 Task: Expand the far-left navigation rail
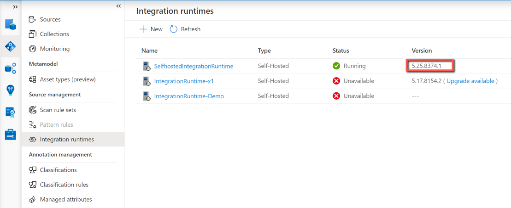click(x=15, y=7)
